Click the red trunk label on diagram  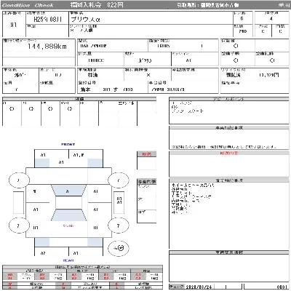[x=68, y=226]
